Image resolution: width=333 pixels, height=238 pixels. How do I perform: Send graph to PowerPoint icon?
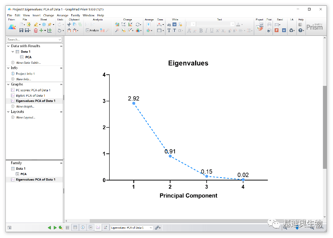coord(276,30)
